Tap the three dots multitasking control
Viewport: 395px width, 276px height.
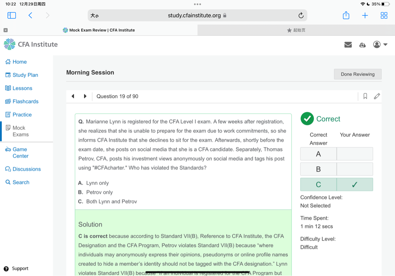(x=197, y=4)
